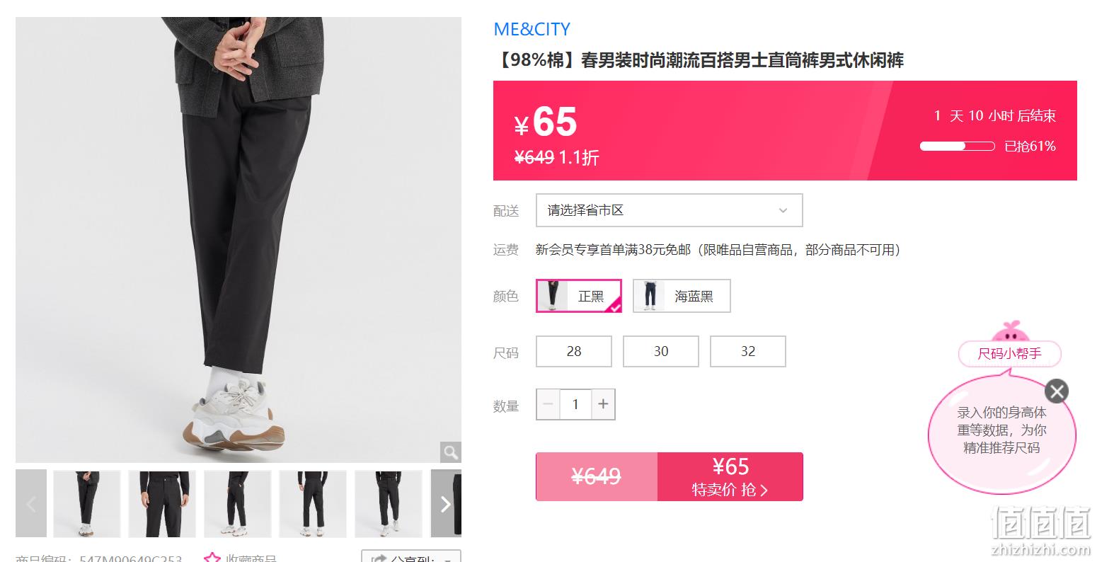This screenshot has width=1097, height=562.
Task: Click the heart icon to favorite product
Action: [x=212, y=558]
